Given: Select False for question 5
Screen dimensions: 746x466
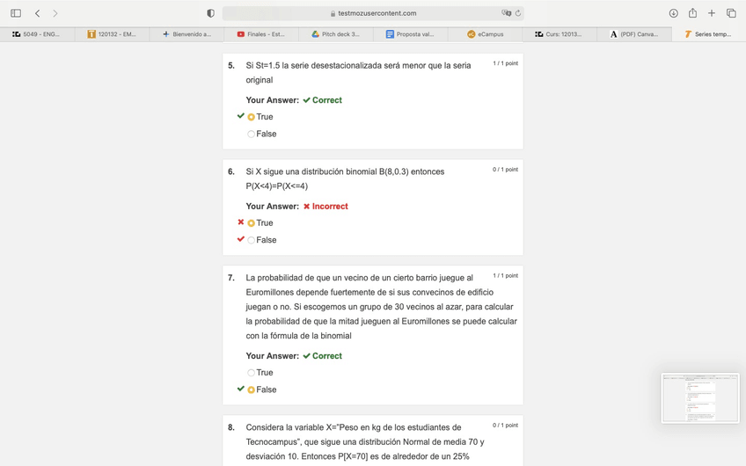Looking at the screenshot, I should [251, 135].
